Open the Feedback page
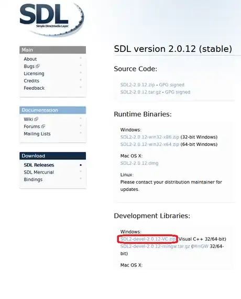This screenshot has width=241, height=299. pyautogui.click(x=34, y=88)
